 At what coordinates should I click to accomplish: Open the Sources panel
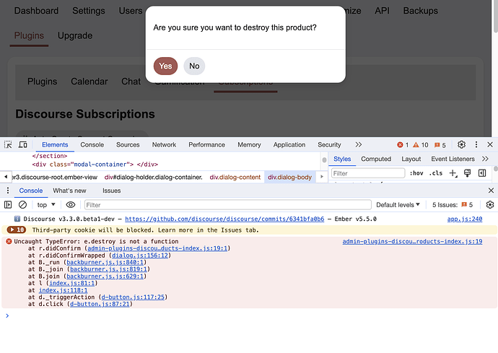(x=128, y=145)
